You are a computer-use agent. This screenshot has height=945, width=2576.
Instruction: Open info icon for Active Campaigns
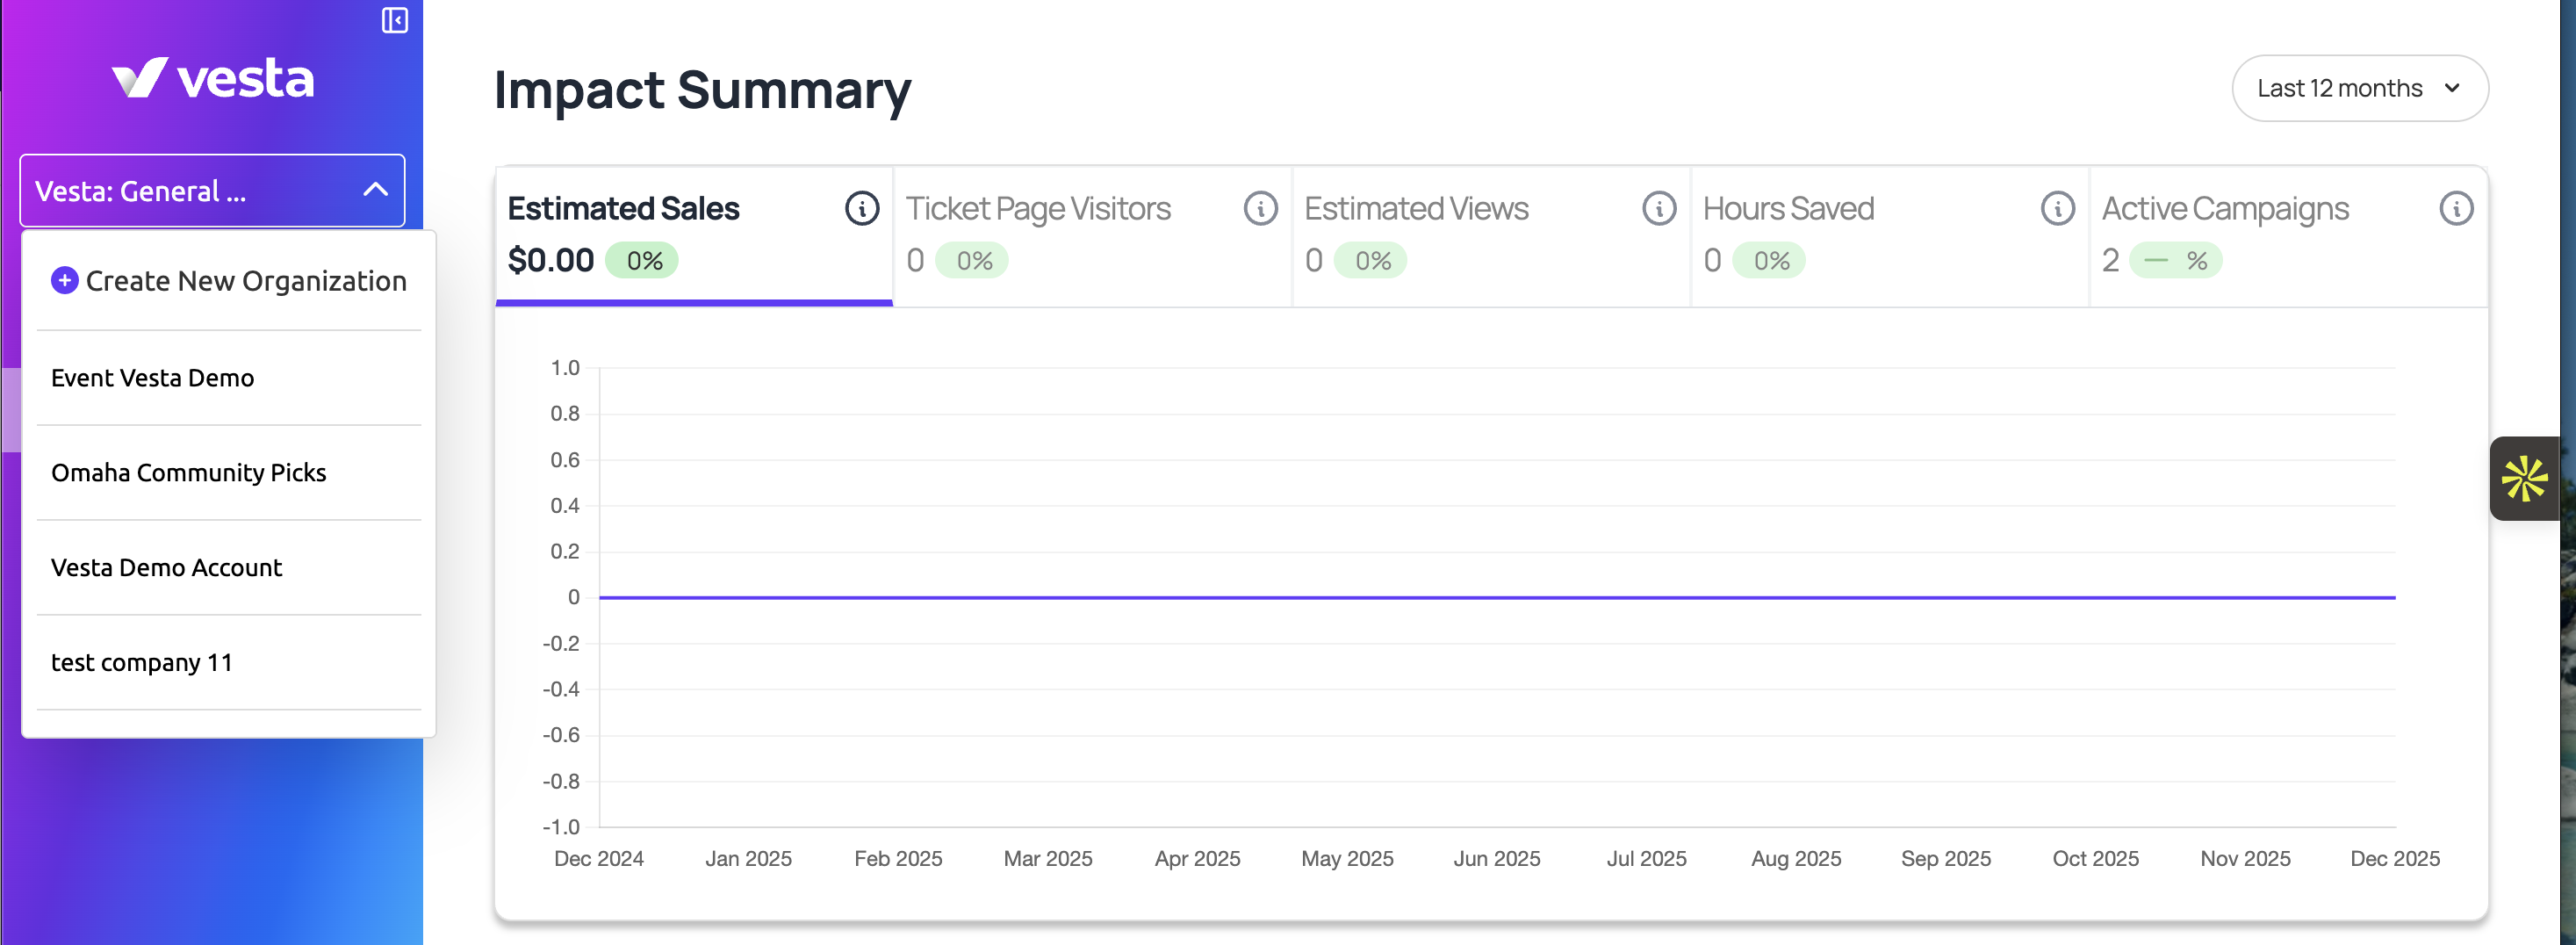[x=2456, y=208]
